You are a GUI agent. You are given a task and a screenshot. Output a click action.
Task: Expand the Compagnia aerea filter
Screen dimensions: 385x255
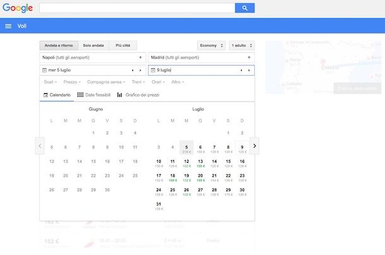(x=106, y=82)
